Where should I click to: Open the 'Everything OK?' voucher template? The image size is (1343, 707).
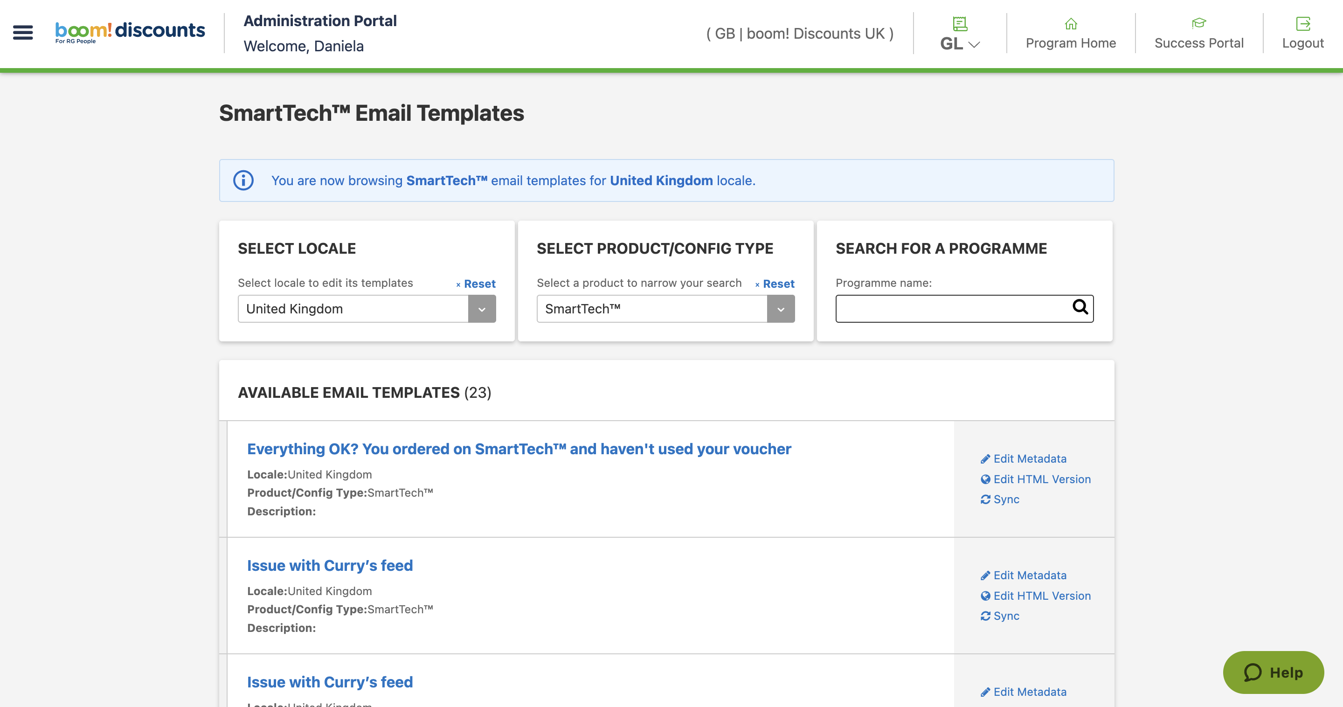519,449
